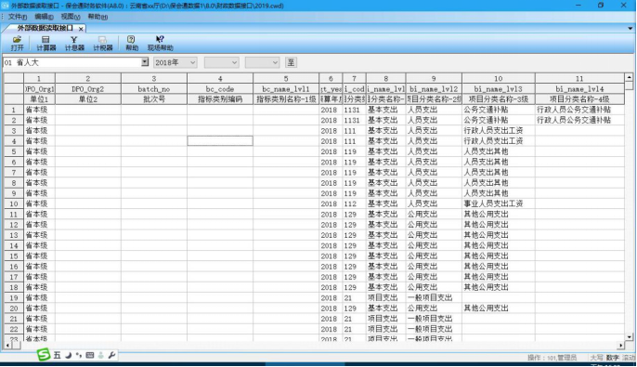The height and width of the screenshot is (367, 637).
Task: Click the 帮助 help toolbar icon
Action: click(x=132, y=43)
